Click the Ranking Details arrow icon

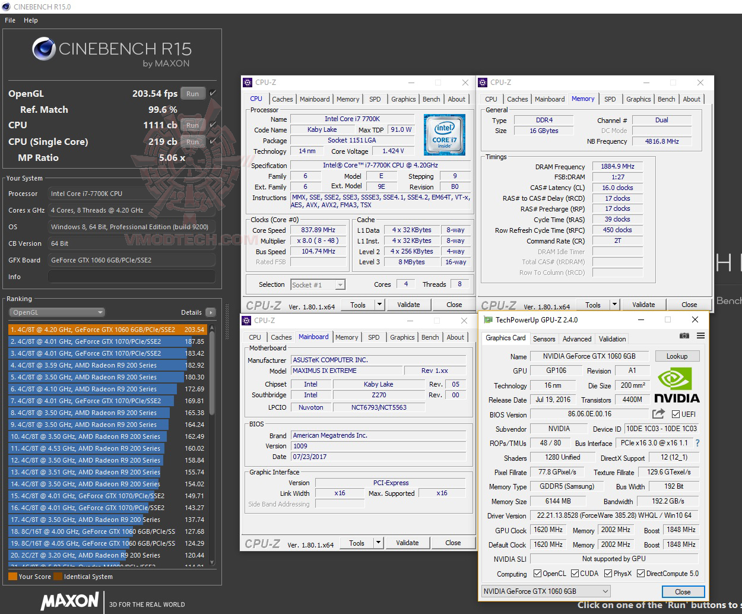coord(210,312)
